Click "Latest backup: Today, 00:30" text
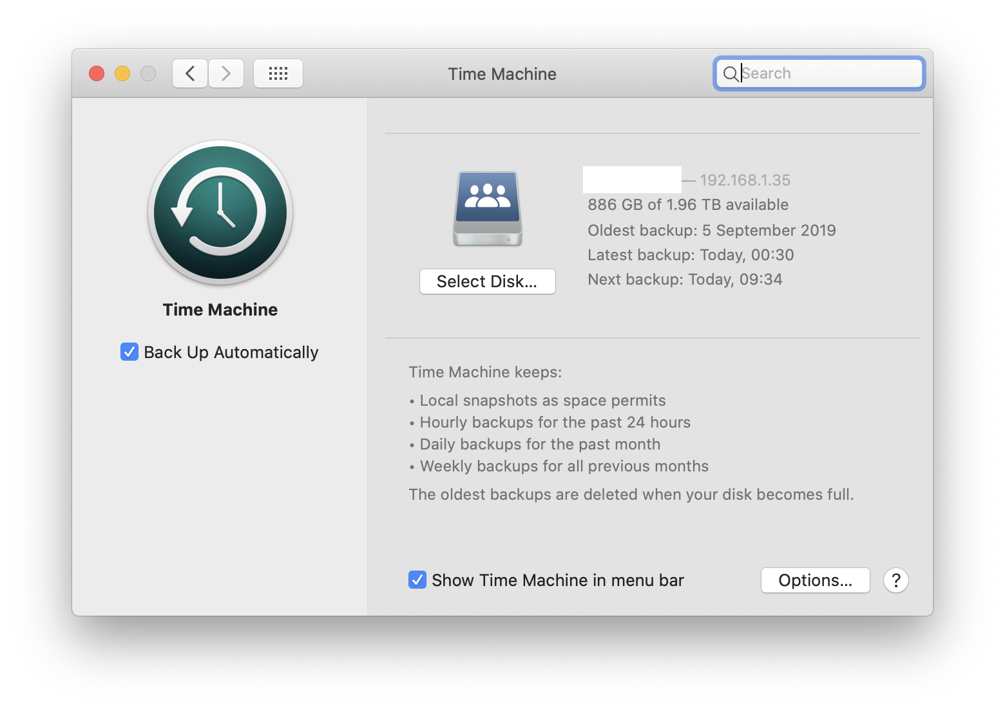The width and height of the screenshot is (1005, 711). (x=691, y=255)
